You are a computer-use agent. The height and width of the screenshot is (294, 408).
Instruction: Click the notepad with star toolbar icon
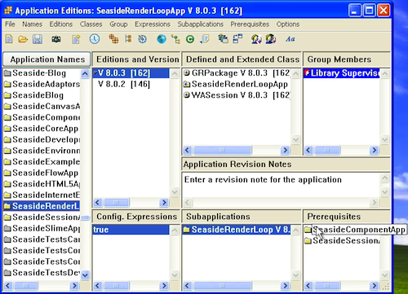tap(76, 39)
